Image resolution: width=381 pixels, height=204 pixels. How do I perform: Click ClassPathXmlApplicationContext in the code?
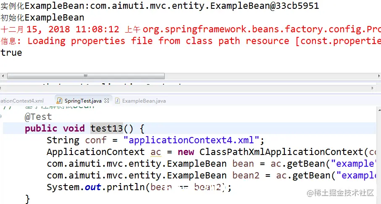[281, 152]
